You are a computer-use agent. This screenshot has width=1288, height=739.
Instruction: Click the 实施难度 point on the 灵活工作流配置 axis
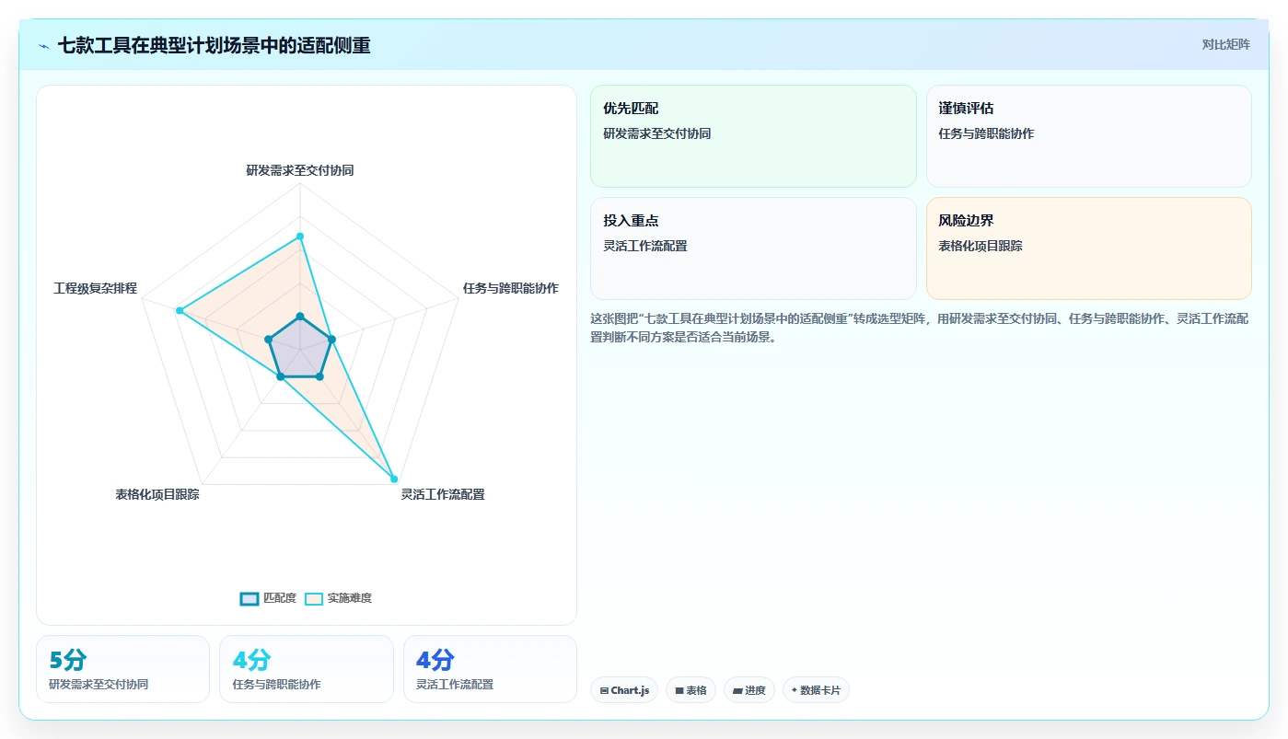(x=394, y=479)
